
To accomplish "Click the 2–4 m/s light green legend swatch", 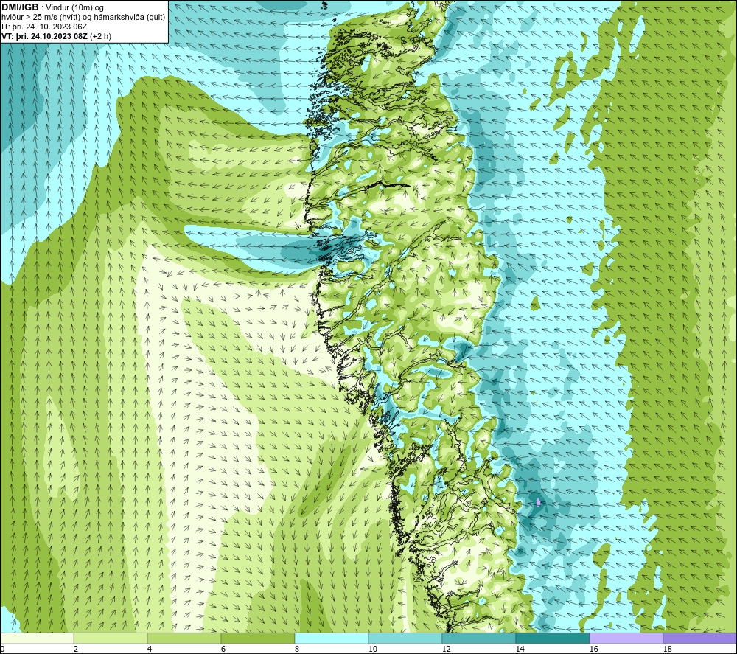I will 111,638.
